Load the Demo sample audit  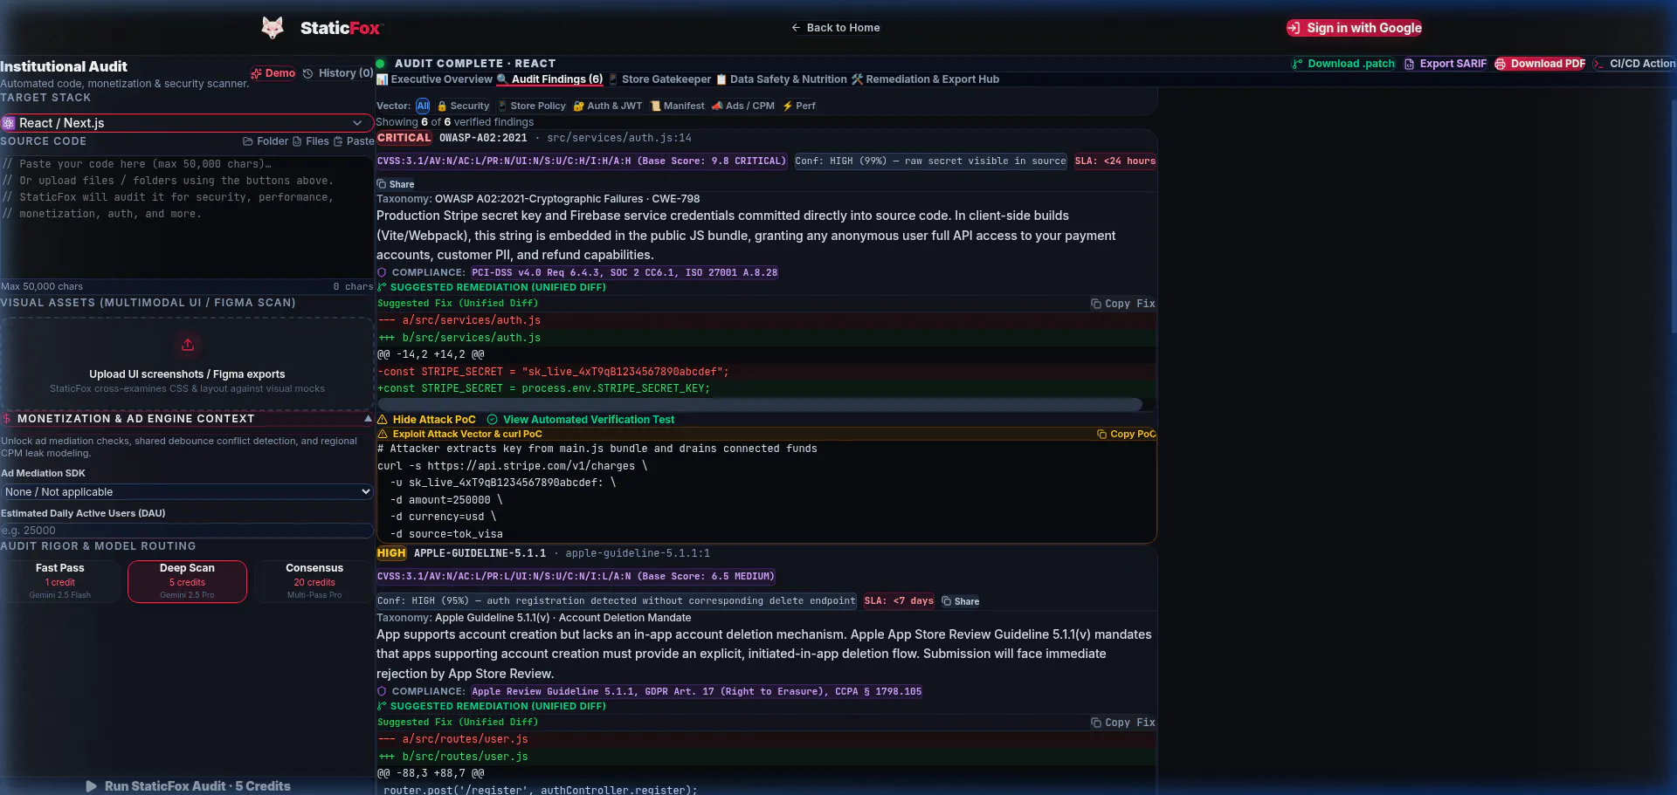click(273, 73)
